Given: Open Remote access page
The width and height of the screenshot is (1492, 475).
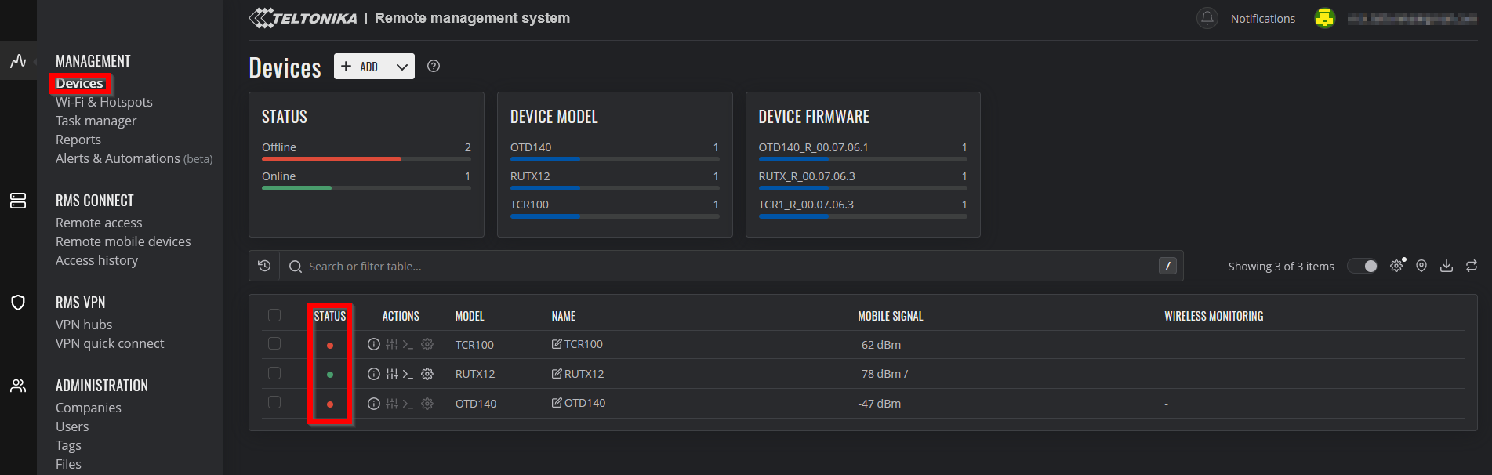Looking at the screenshot, I should pyautogui.click(x=99, y=223).
